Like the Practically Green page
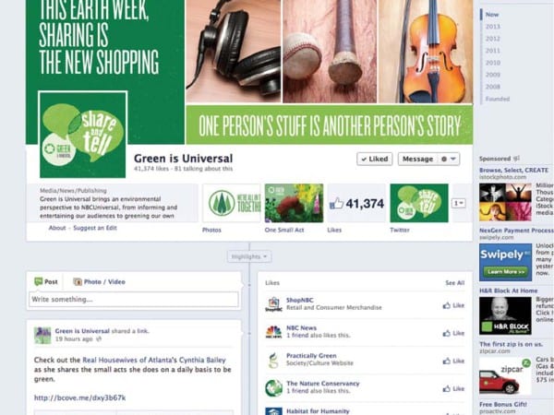The width and height of the screenshot is (554, 415). tap(453, 361)
